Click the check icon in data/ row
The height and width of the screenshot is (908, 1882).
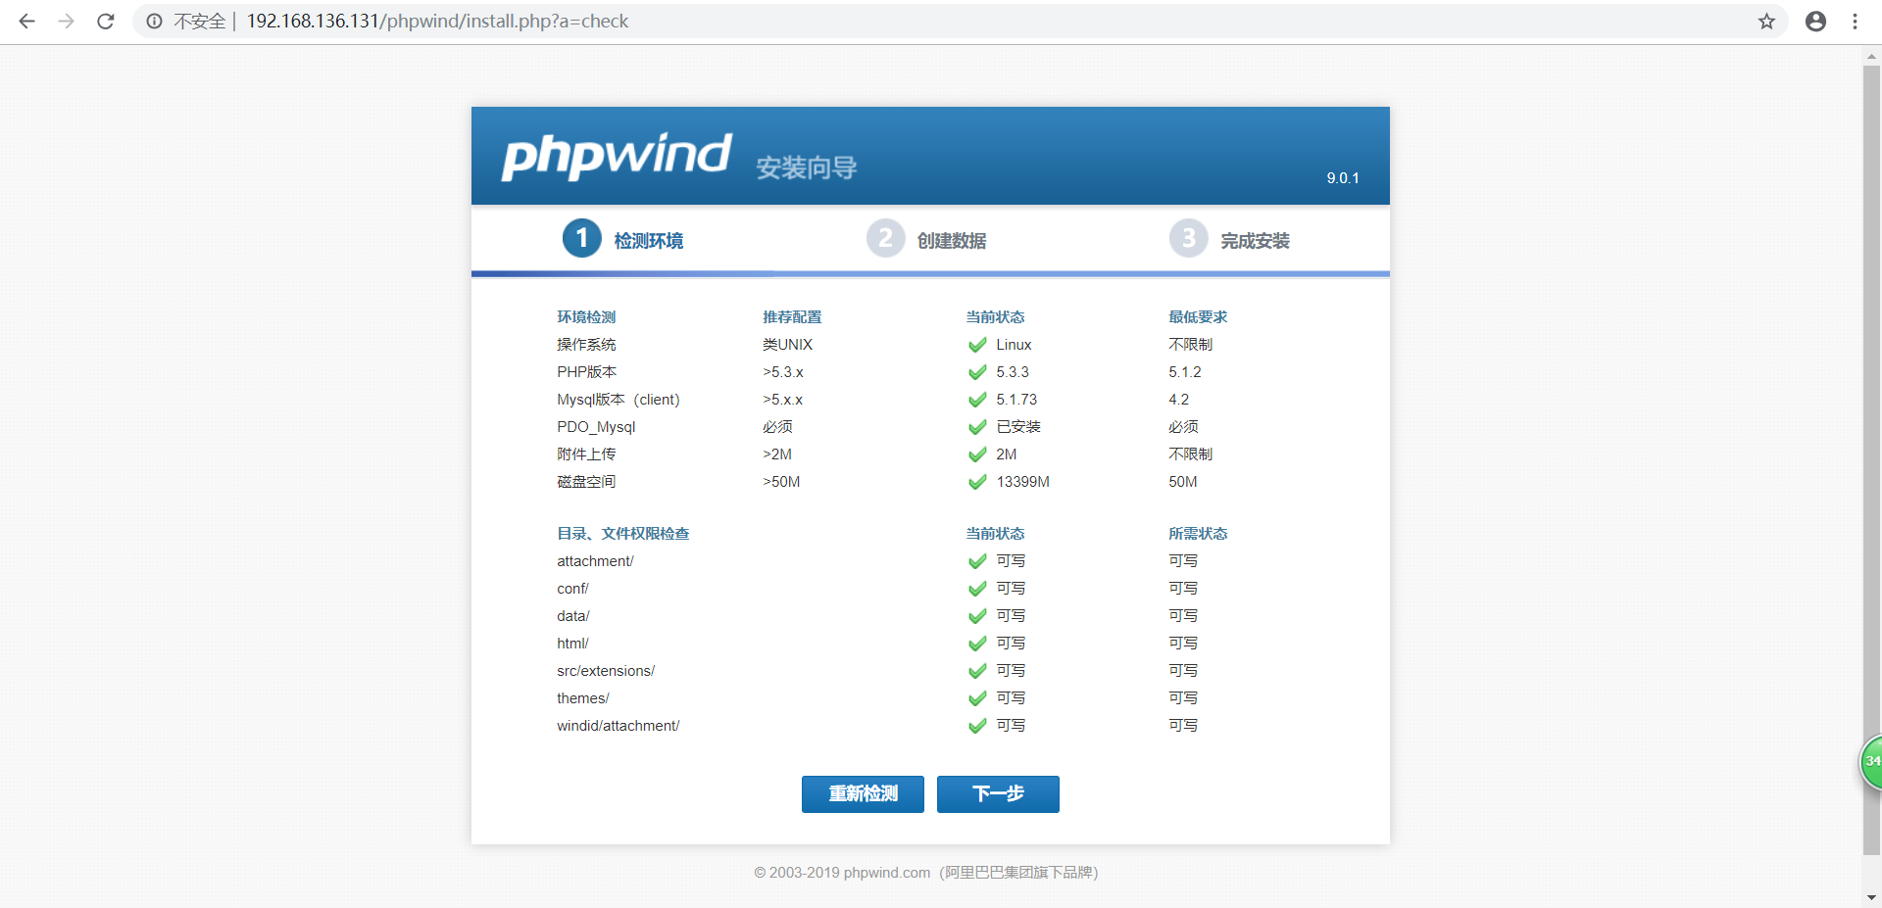[977, 616]
